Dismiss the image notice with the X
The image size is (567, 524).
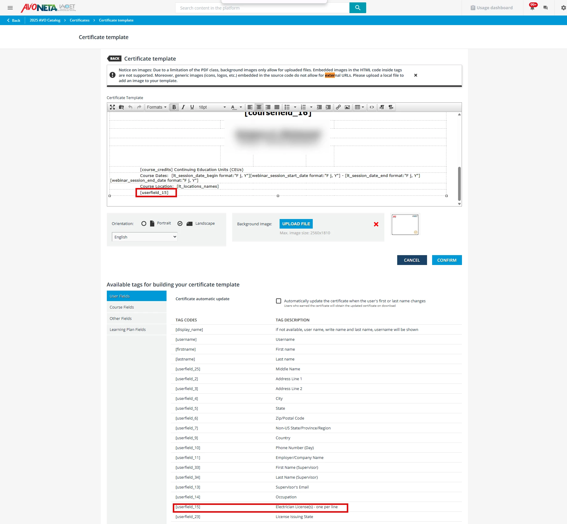pyautogui.click(x=416, y=75)
